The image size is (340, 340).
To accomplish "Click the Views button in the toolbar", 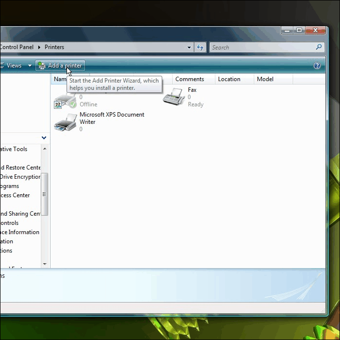I will (13, 66).
